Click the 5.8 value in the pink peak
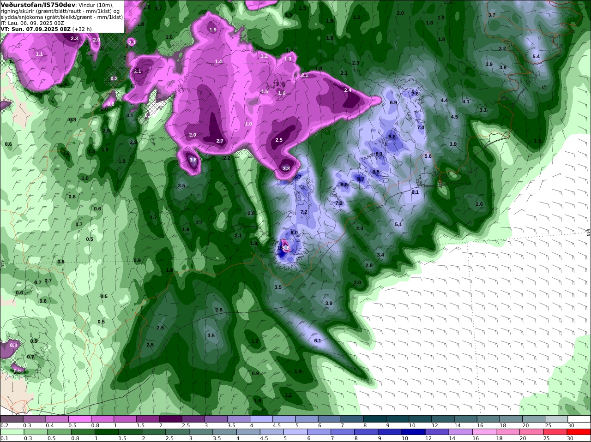Image resolution: width=591 pixels, height=442 pixels. click(285, 248)
